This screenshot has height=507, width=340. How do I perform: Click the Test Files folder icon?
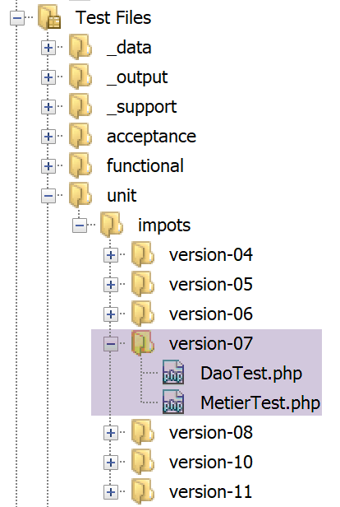point(49,17)
